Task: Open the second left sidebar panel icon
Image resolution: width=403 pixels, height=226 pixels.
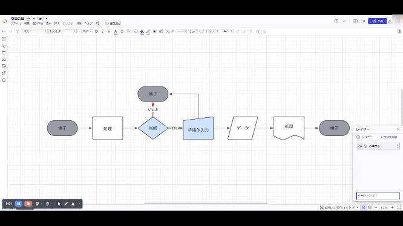Action: [x=4, y=46]
